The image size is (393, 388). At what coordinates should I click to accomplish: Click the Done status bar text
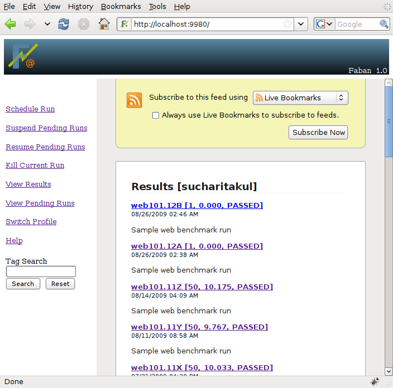tap(14, 382)
